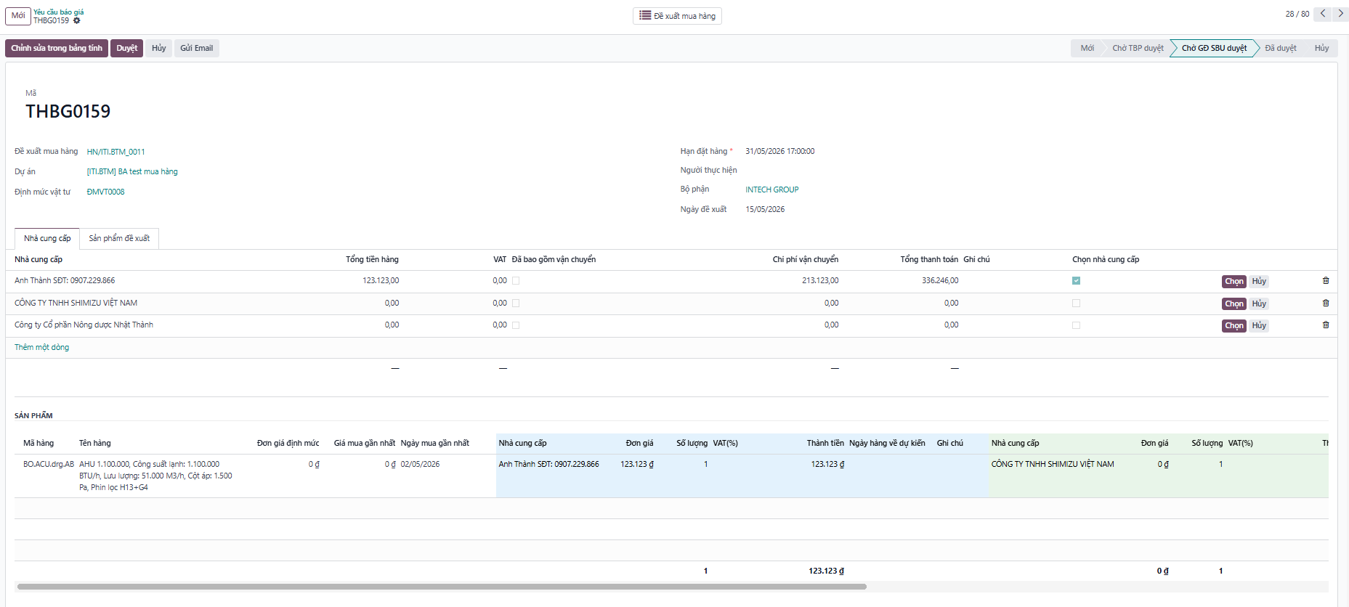Open project [ITI.BTM] BA test mua hàng

132,172
